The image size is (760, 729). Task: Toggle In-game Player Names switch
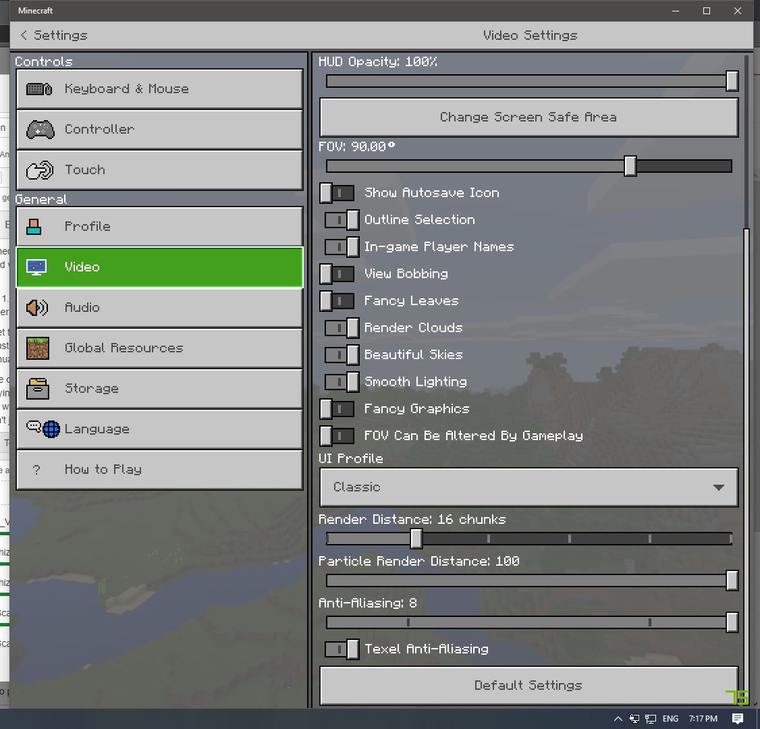342,247
